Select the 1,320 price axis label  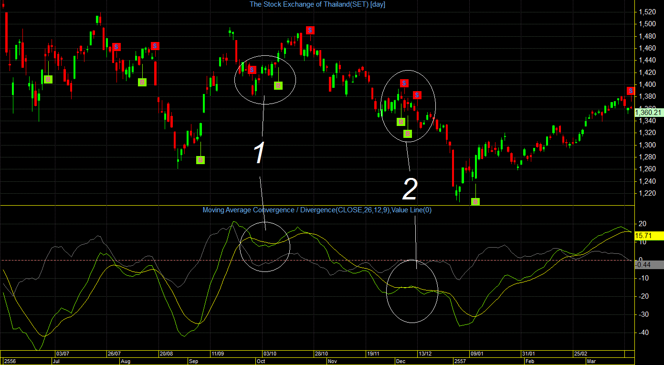click(647, 133)
